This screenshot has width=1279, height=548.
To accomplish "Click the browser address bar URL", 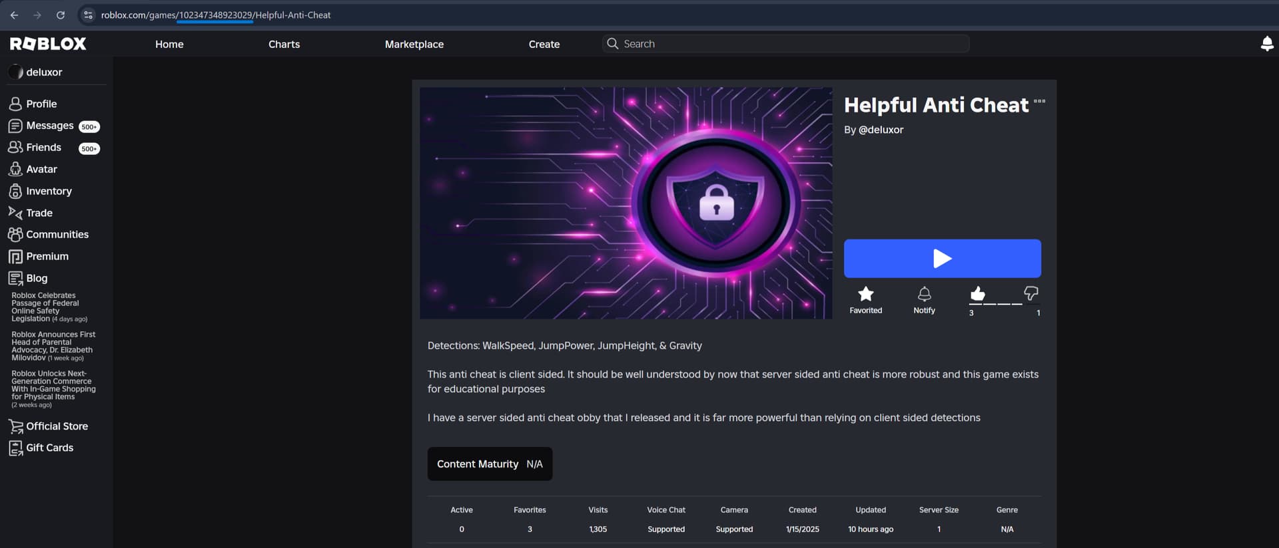I will pyautogui.click(x=216, y=15).
